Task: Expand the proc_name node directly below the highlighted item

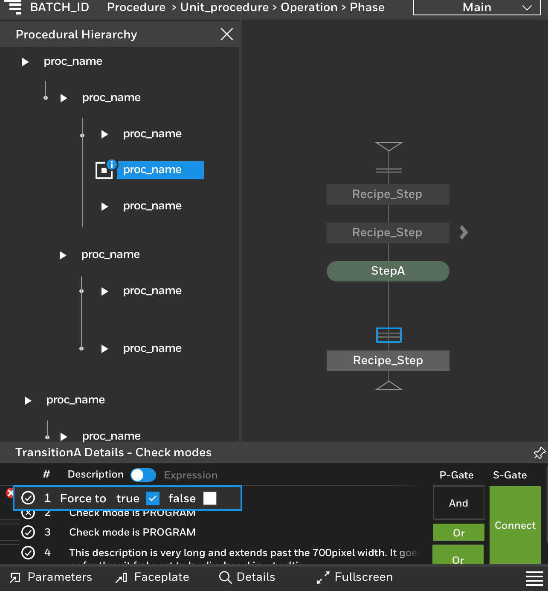Action: click(x=104, y=207)
